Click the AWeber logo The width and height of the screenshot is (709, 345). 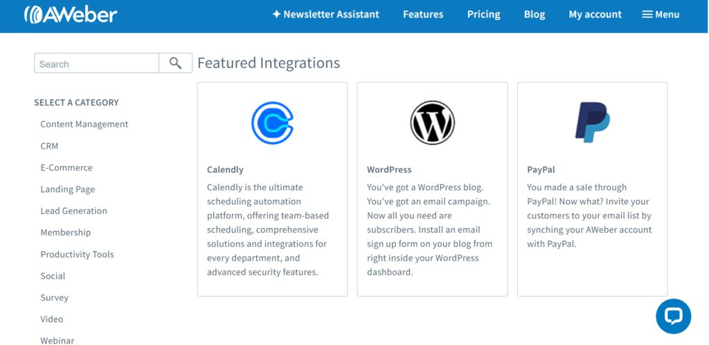(71, 15)
